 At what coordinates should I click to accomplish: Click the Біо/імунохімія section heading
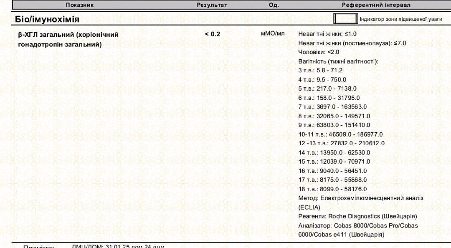[47, 19]
